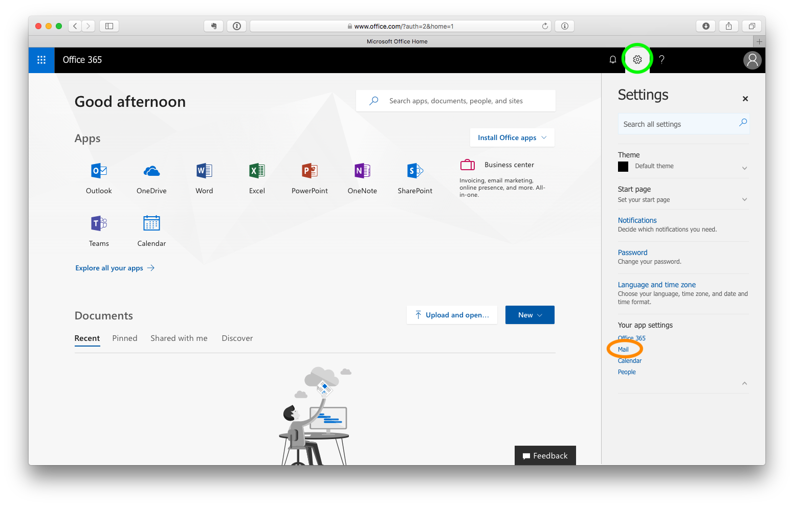Viewport: 794px width, 506px height.
Task: Open Calendar app settings link
Action: [x=629, y=361]
